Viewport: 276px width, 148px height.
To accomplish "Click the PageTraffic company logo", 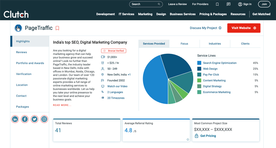I will point(18,28).
